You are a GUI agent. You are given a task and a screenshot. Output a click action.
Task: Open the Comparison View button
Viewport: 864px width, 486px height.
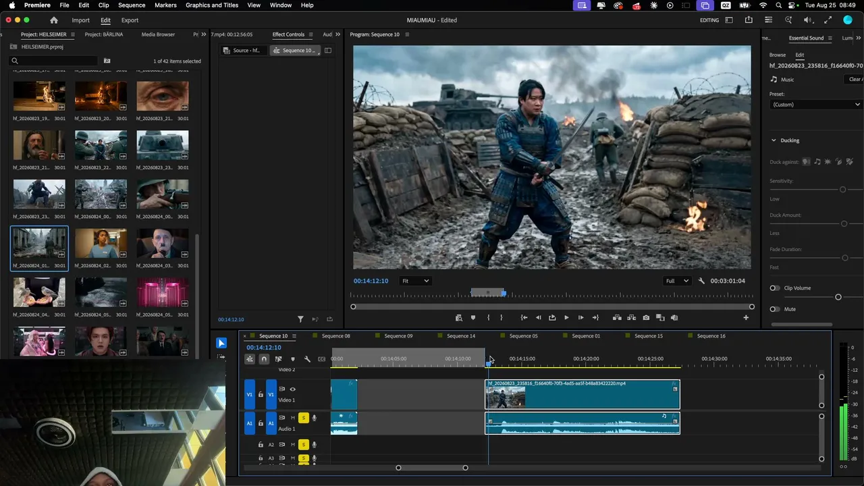[x=660, y=318]
